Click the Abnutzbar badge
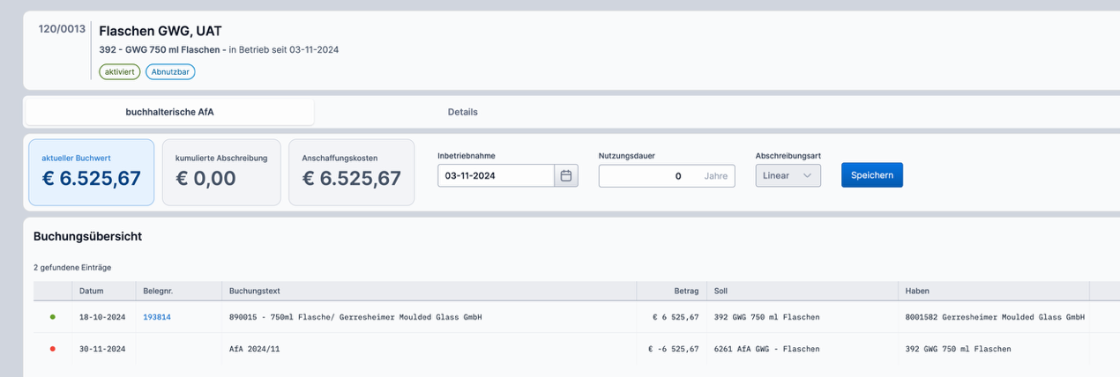The width and height of the screenshot is (1120, 377). (170, 72)
